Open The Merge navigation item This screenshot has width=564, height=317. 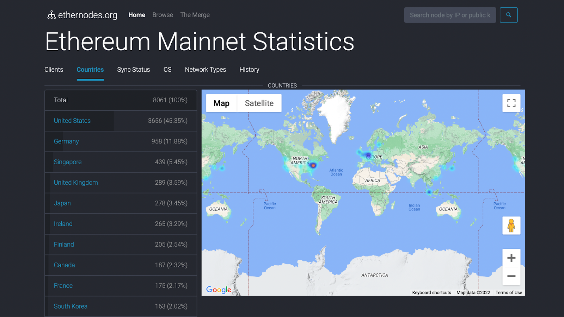(195, 15)
